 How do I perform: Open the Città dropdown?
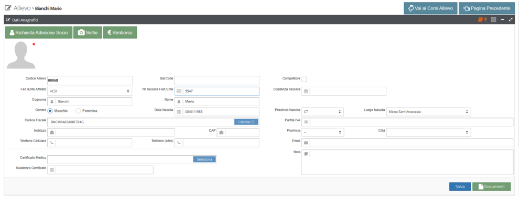click(x=429, y=132)
